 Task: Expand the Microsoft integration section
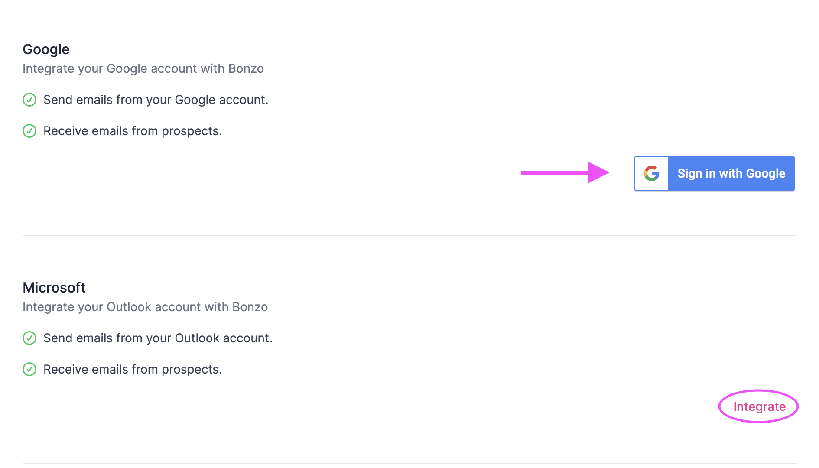pos(54,287)
